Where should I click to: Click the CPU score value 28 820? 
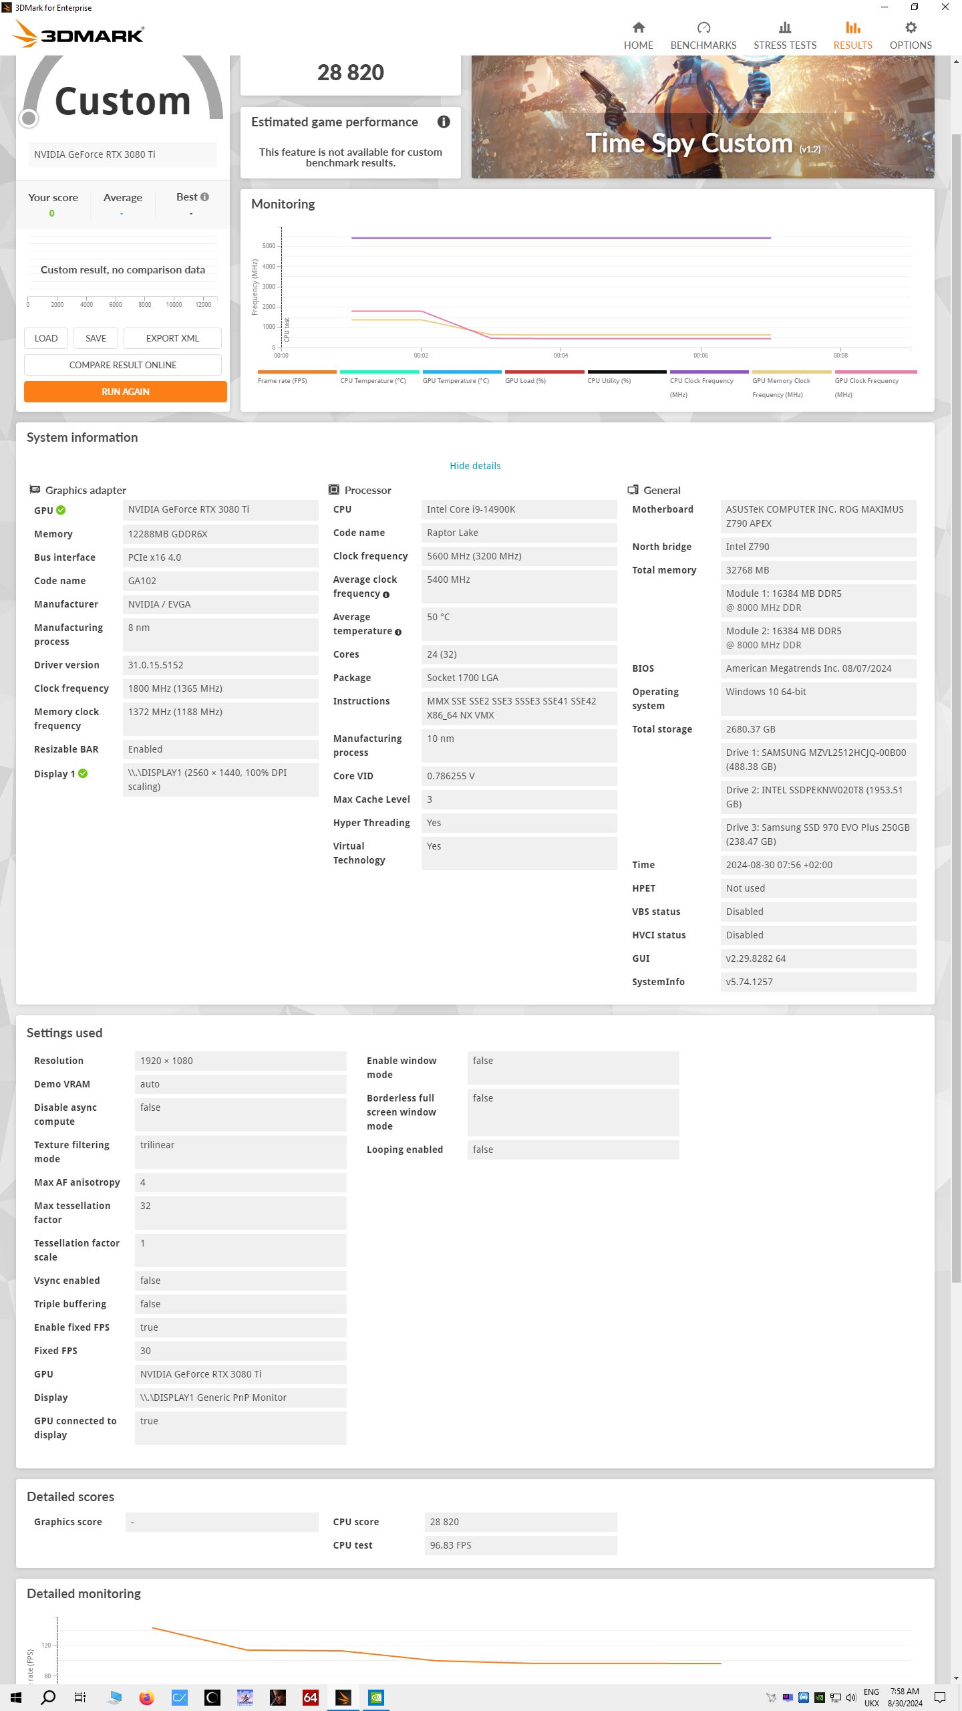point(520,1522)
